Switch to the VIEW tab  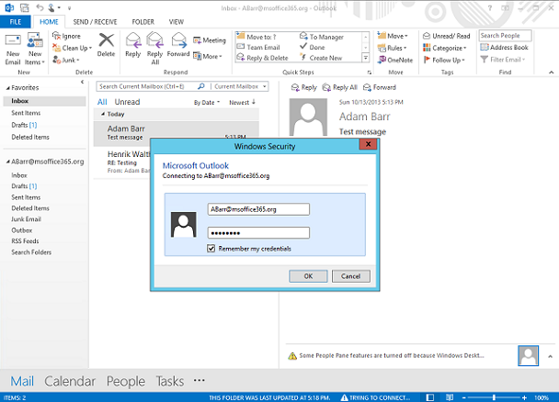[x=177, y=22]
